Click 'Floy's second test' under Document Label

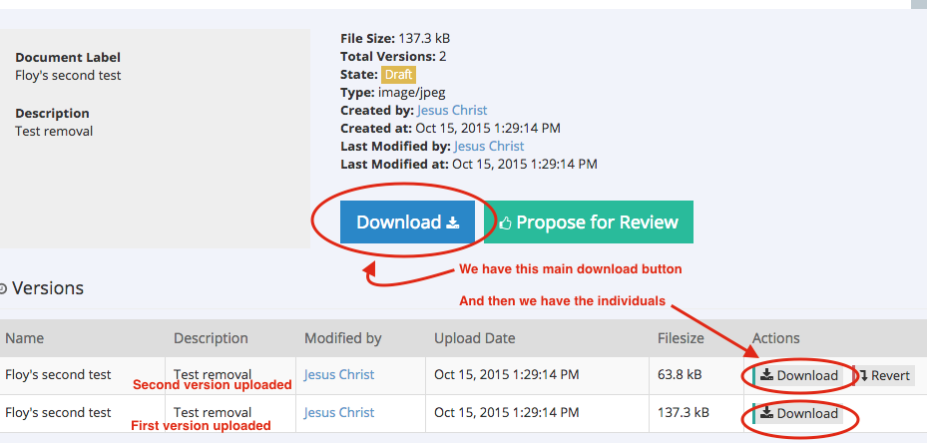point(68,76)
